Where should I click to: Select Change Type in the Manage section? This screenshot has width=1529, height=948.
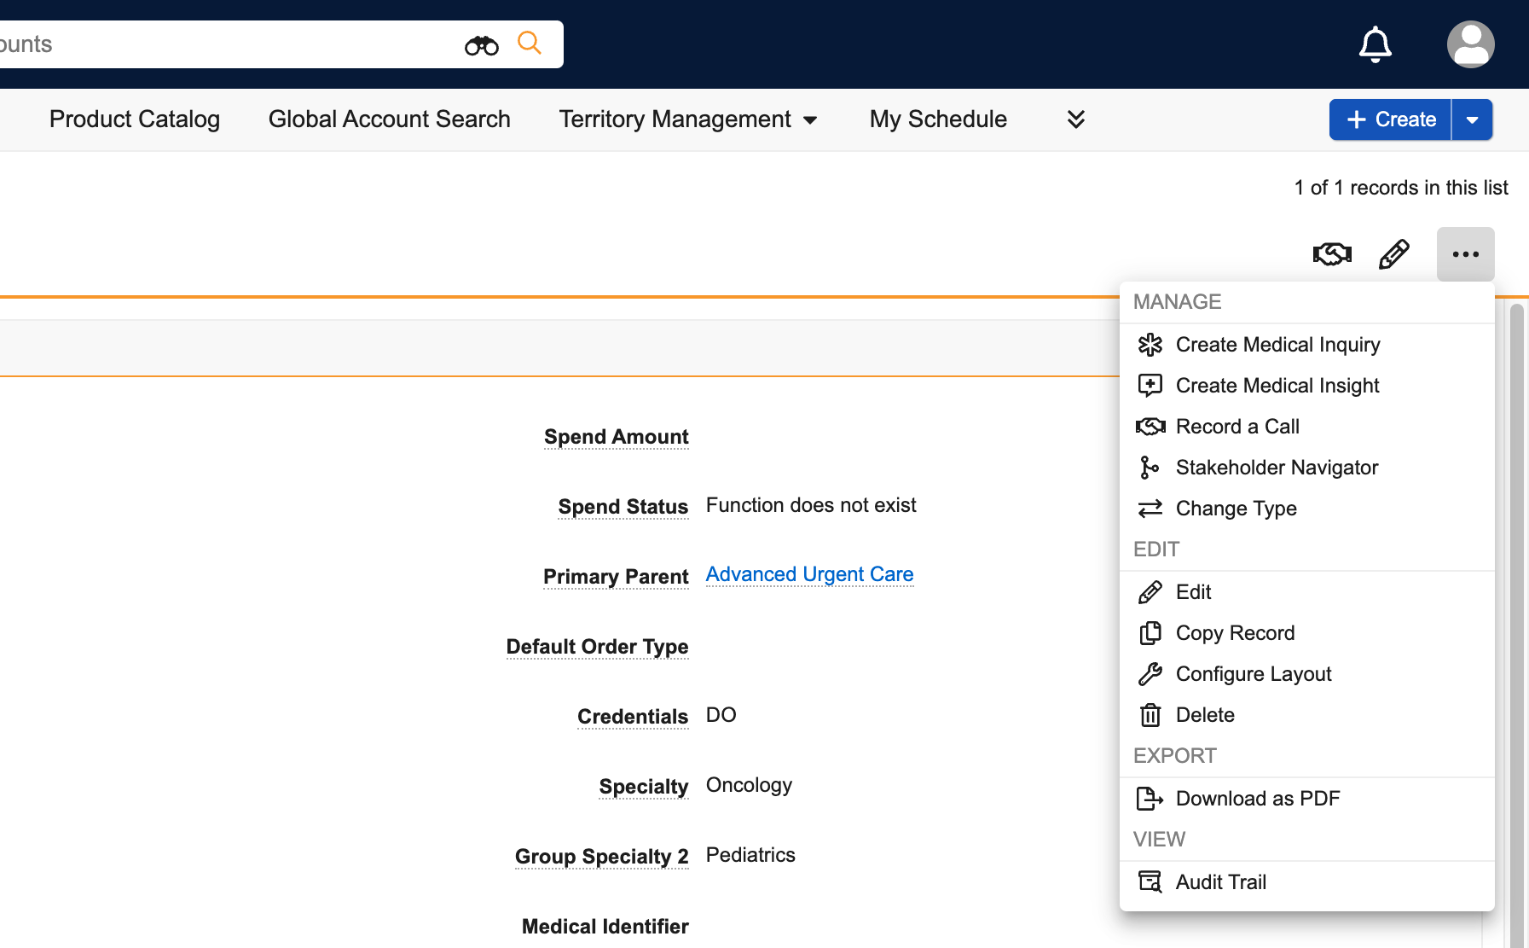coord(1236,509)
